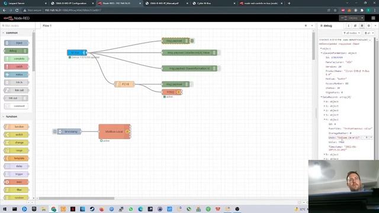Select the m-bus input node on canvas

[77, 53]
